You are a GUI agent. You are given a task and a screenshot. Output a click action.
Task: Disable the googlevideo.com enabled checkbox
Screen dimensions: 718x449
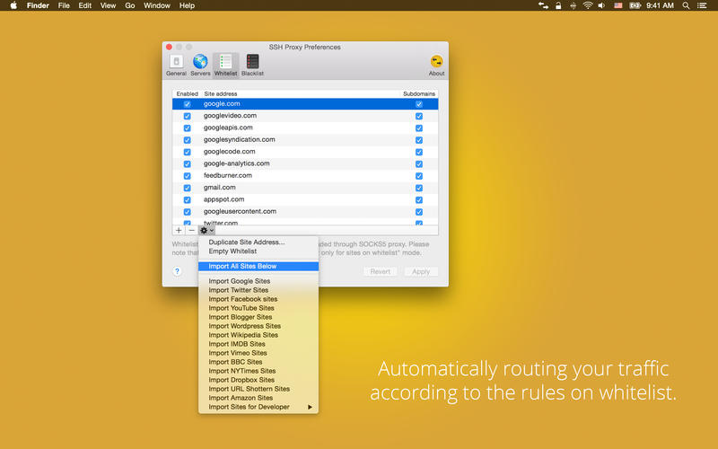(187, 116)
